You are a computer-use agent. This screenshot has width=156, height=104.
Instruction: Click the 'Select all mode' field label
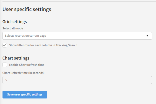[x=13, y=28]
